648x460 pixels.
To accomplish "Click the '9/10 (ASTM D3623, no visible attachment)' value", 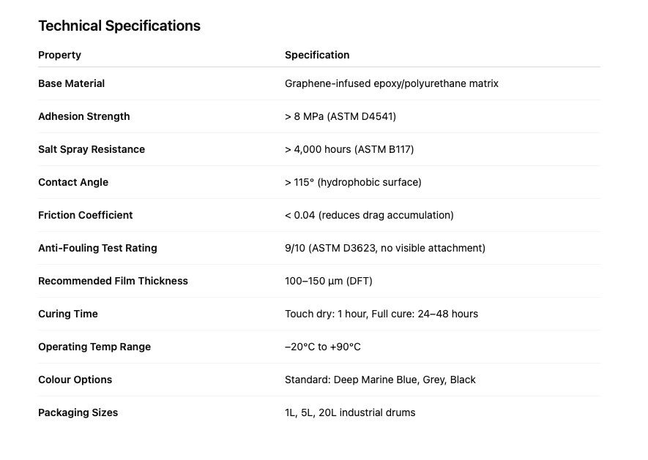I will click(384, 248).
